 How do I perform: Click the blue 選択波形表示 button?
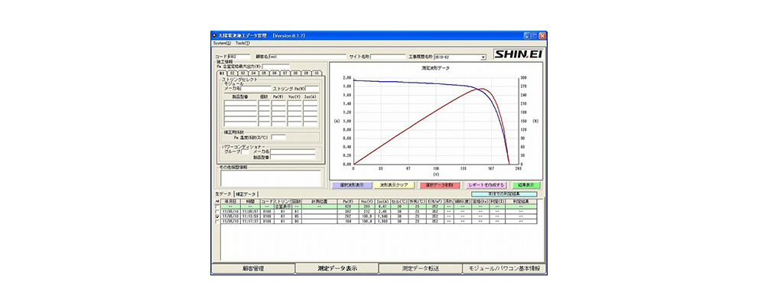351,185
